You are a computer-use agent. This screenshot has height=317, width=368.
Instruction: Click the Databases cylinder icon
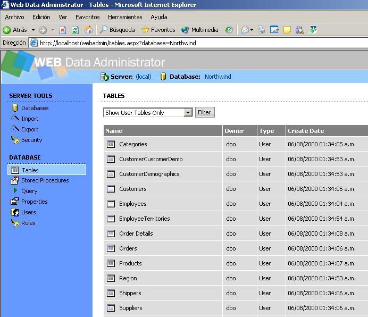pyautogui.click(x=15, y=108)
